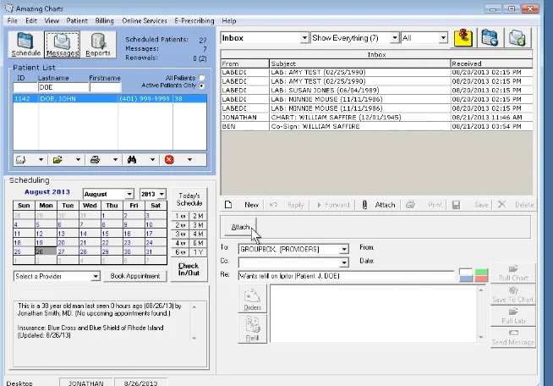Click the yellow pushpin sticky note icon
553x386 pixels.
(x=463, y=38)
